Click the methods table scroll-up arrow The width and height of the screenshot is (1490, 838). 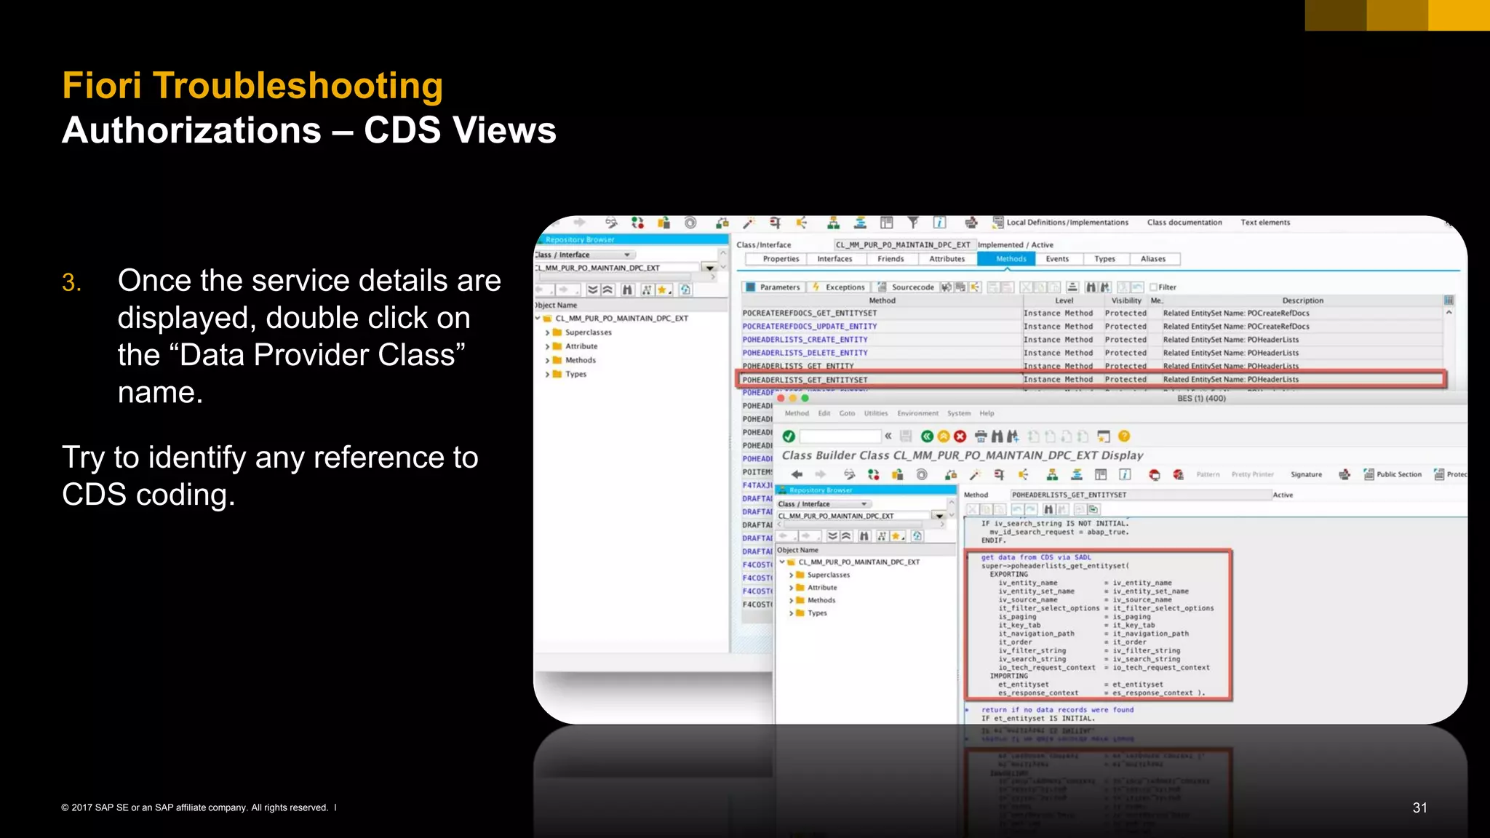point(1449,313)
